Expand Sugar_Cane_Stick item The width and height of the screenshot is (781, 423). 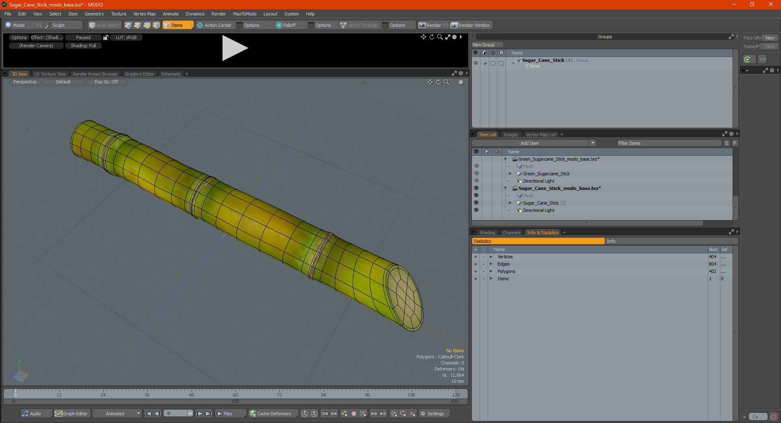pos(510,203)
